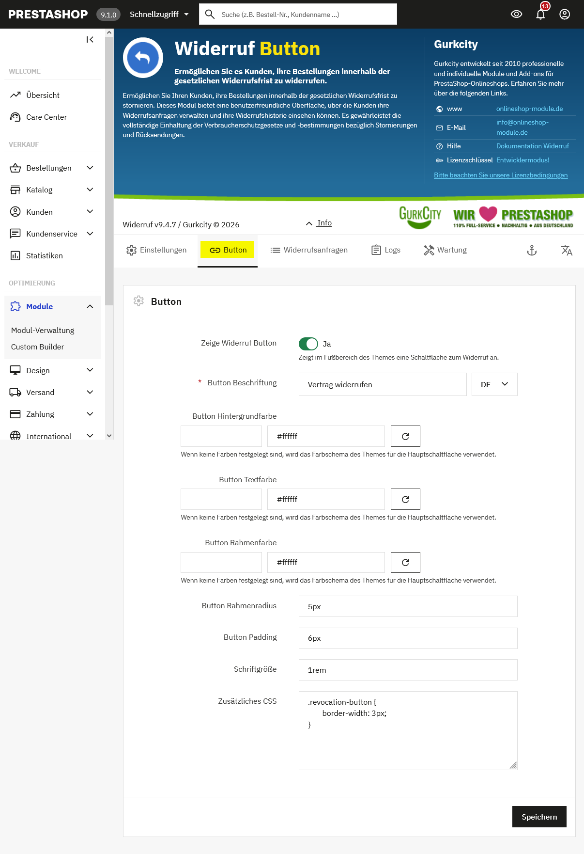Click the Button Rahmenfarbe color swatch
The image size is (584, 854).
coord(221,562)
